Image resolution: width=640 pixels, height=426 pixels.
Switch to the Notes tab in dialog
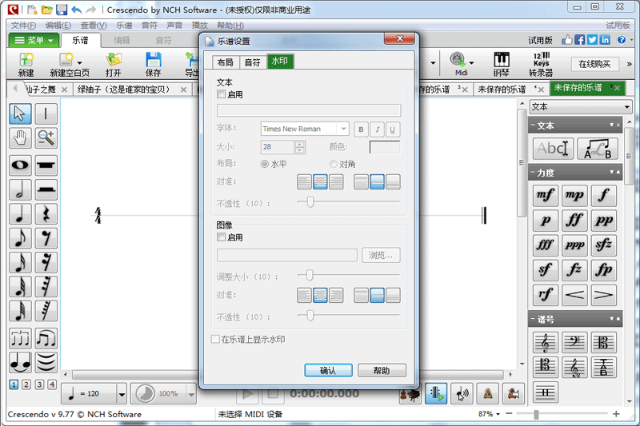(x=252, y=62)
